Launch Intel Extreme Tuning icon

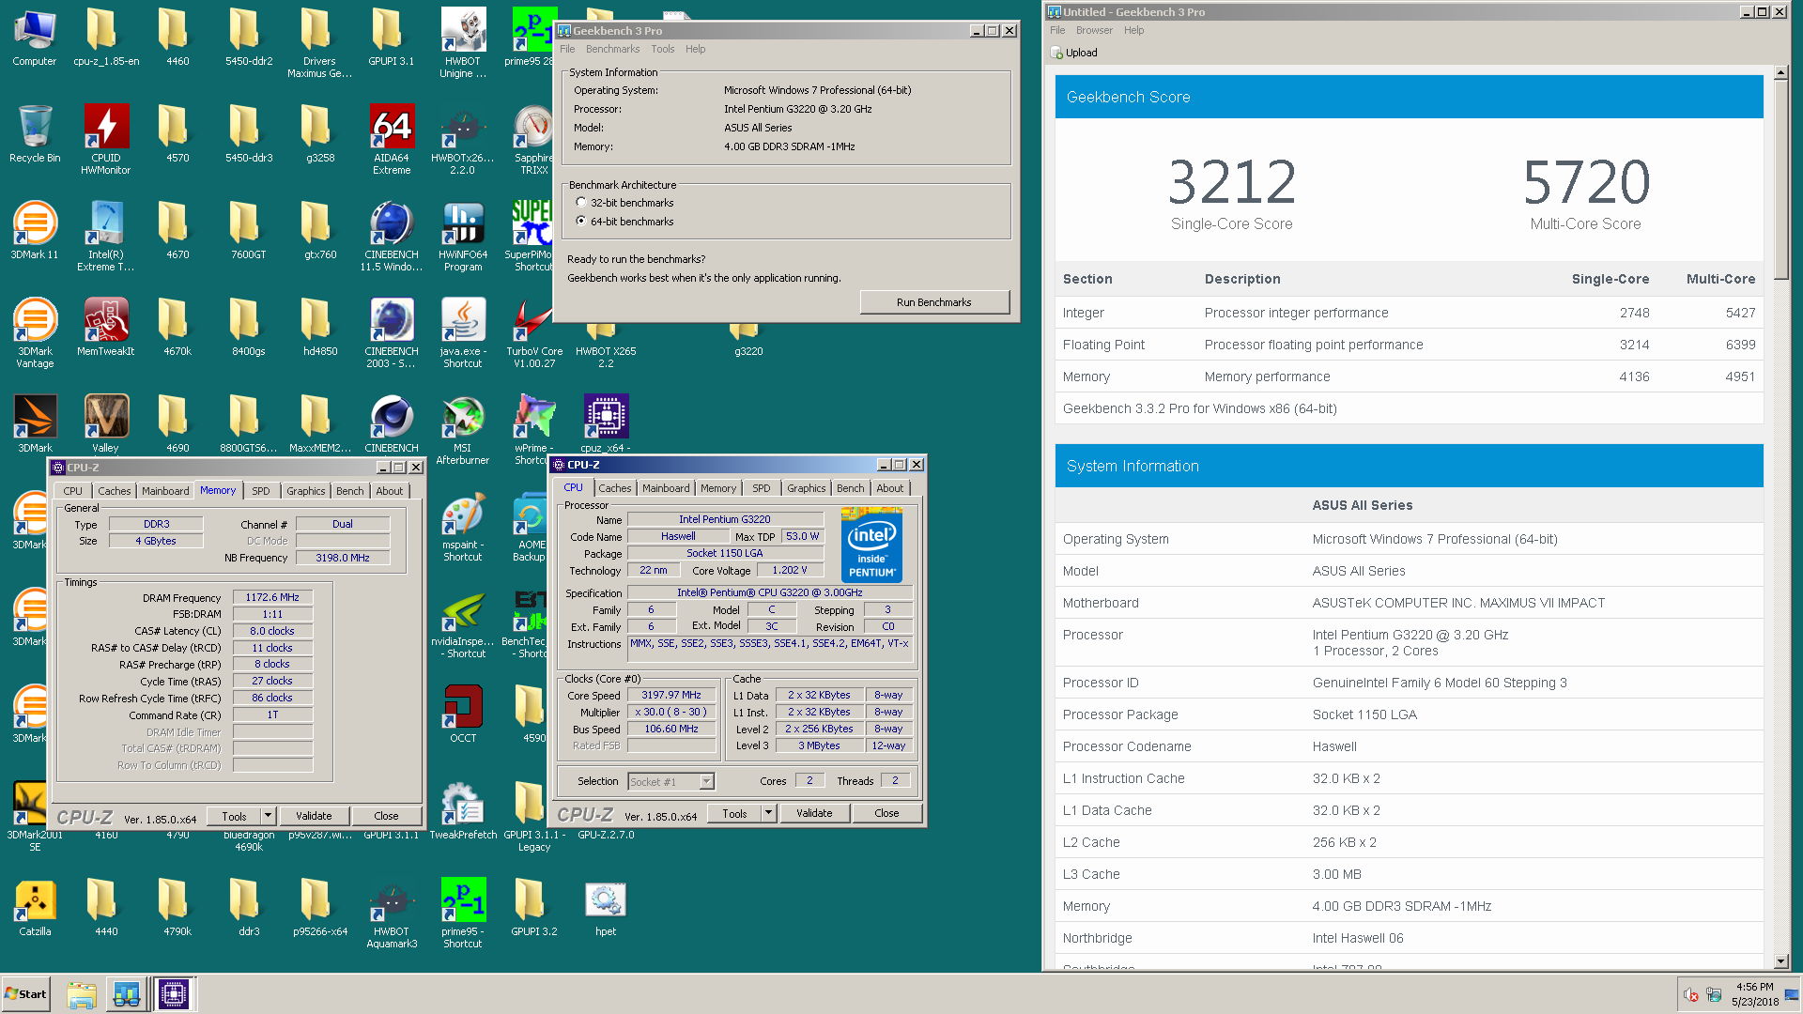coord(106,236)
